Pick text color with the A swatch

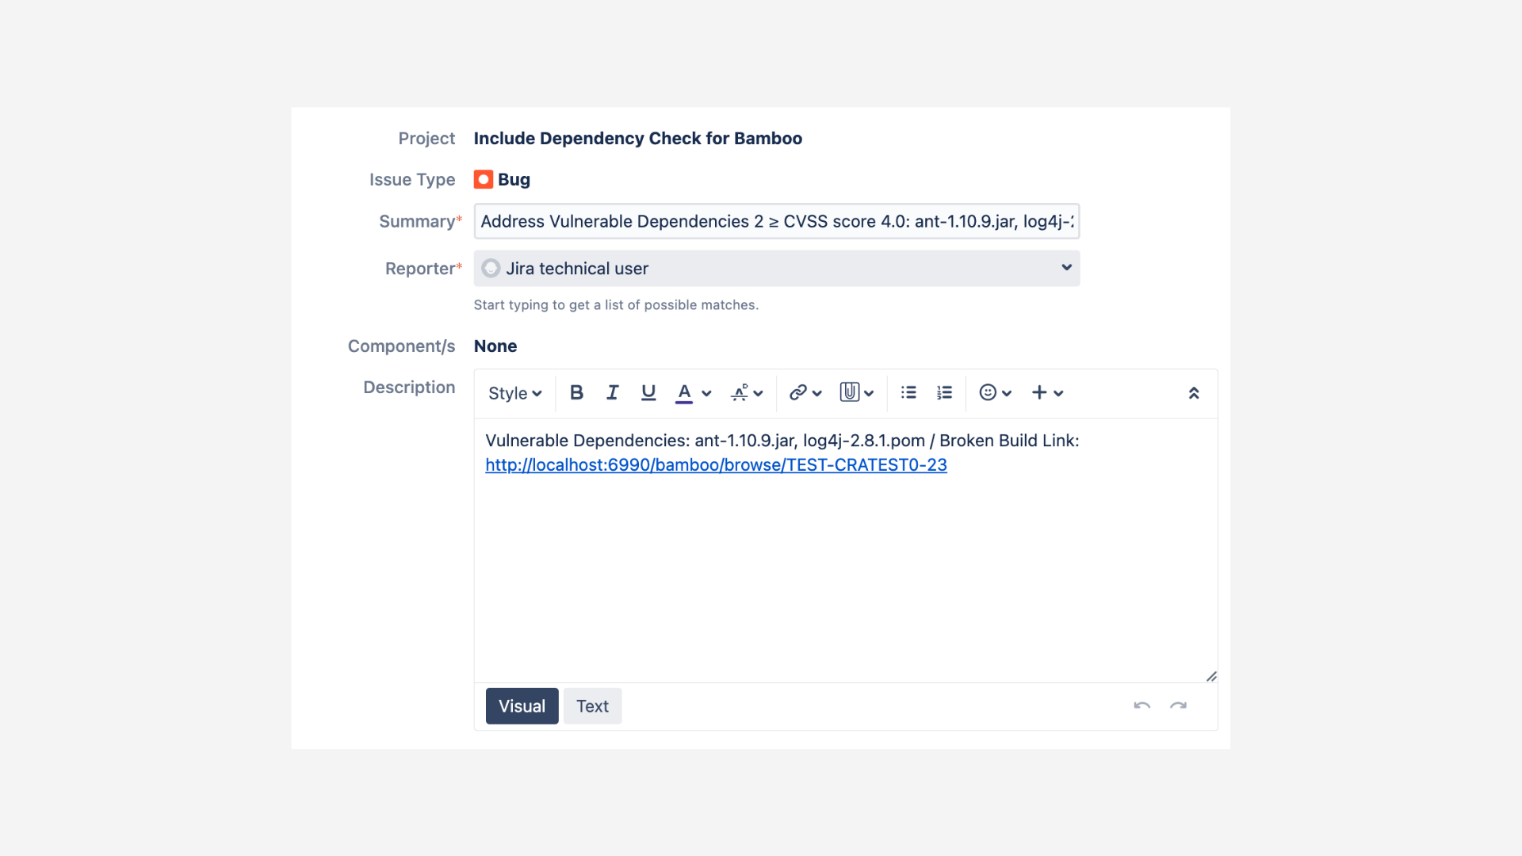tap(684, 392)
